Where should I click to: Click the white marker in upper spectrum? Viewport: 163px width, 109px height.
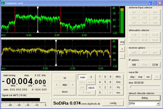point(38,20)
